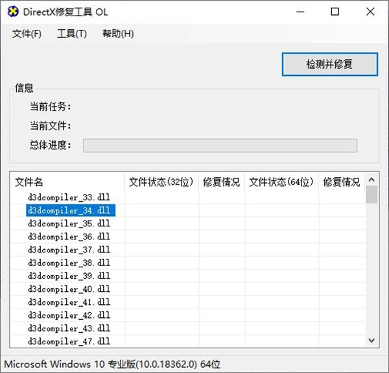Select d3dcompiler_47.dll in the file list

click(x=69, y=341)
